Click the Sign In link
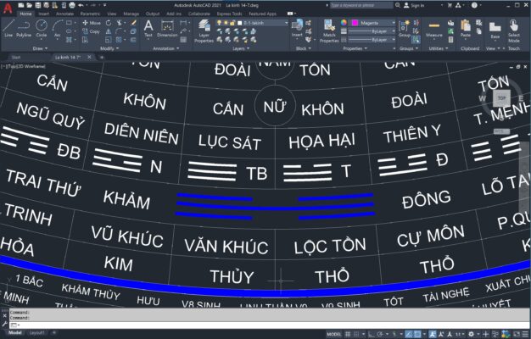 pos(417,5)
